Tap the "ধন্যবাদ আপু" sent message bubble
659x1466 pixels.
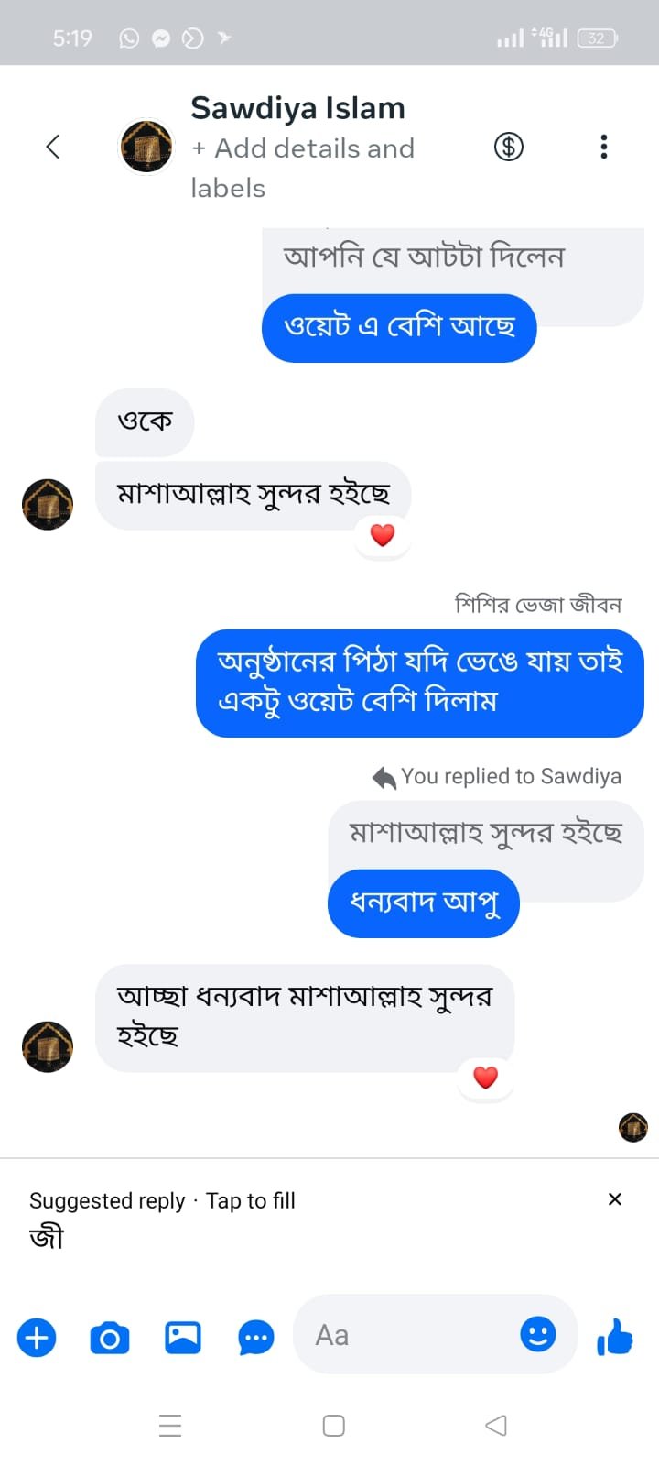[424, 903]
